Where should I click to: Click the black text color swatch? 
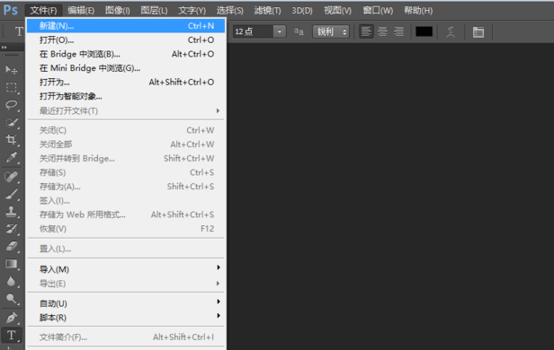(x=424, y=31)
